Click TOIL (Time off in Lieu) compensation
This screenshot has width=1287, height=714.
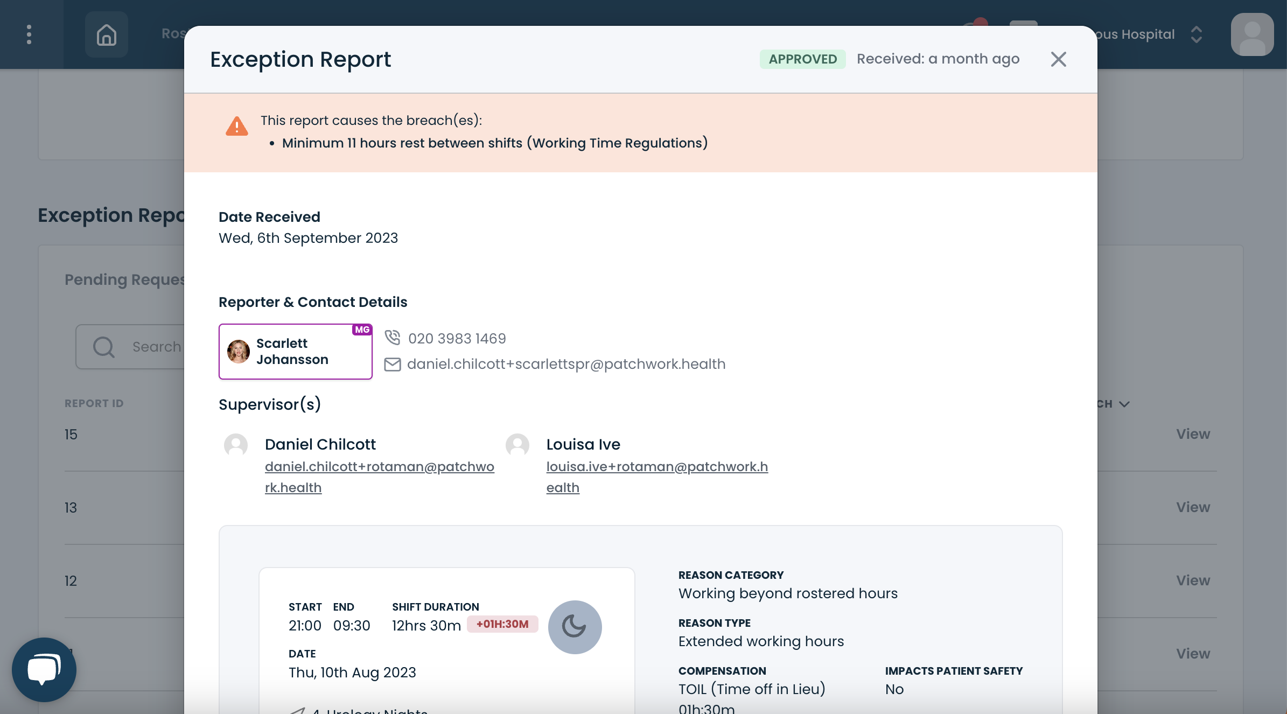(x=752, y=689)
